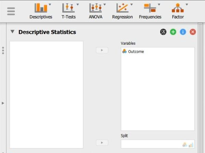205x153 pixels.
Task: Collapse the Descriptive Statistics section
Action: [13, 32]
